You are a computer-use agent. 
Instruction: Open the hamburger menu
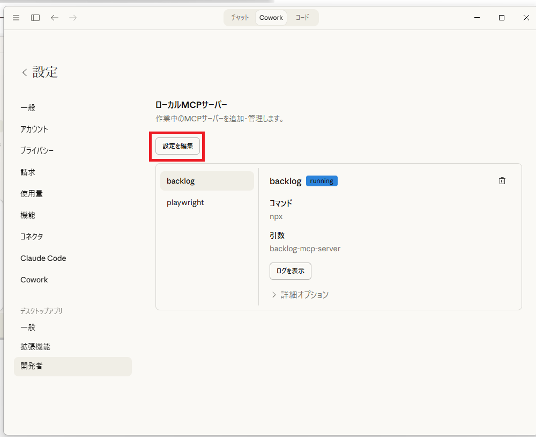coord(16,17)
